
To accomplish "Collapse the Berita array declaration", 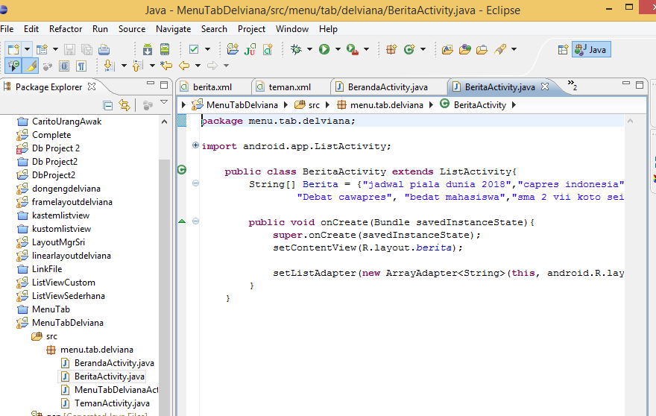I will pyautogui.click(x=195, y=183).
